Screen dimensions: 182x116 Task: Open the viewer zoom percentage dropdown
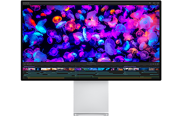[x=155, y=4]
